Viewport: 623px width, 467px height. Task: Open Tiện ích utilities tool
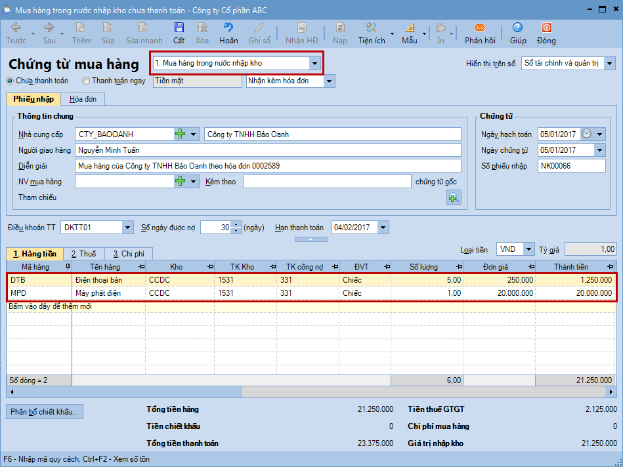(371, 28)
